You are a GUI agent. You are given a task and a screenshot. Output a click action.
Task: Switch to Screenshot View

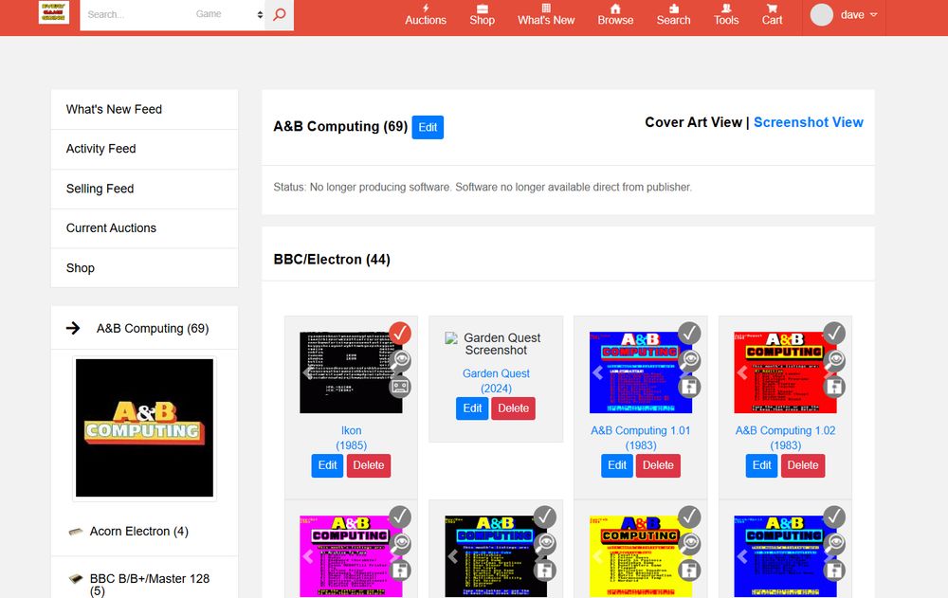809,122
